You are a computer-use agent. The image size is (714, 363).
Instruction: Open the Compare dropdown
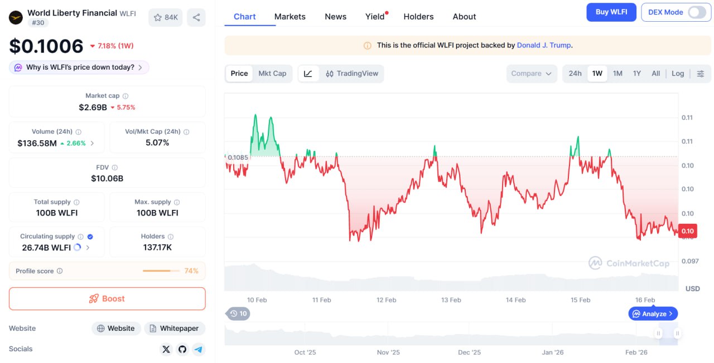[x=532, y=73]
